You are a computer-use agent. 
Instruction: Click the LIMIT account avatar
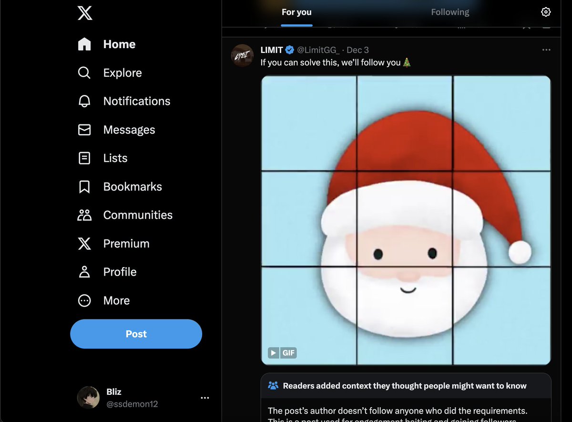(x=242, y=55)
